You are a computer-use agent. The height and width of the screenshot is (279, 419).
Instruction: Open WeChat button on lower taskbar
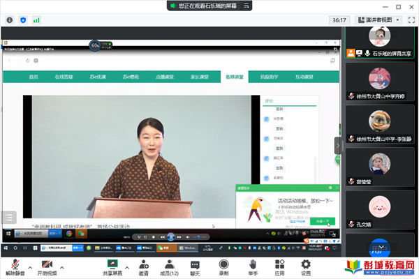(167, 248)
